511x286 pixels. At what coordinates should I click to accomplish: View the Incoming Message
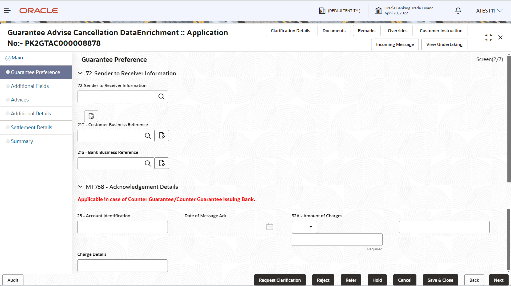click(395, 44)
